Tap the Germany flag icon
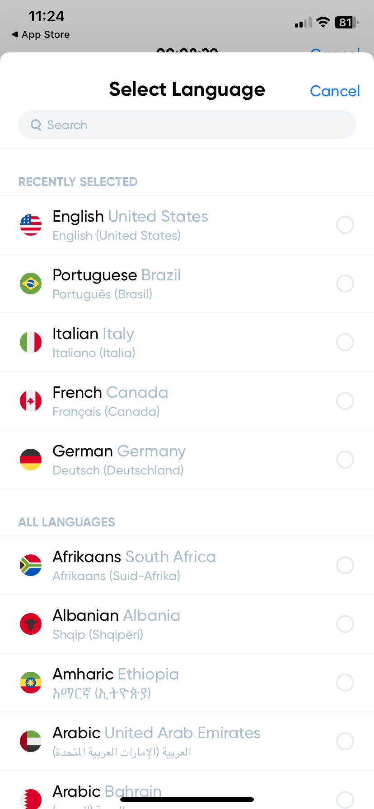Image resolution: width=374 pixels, height=809 pixels. click(31, 460)
